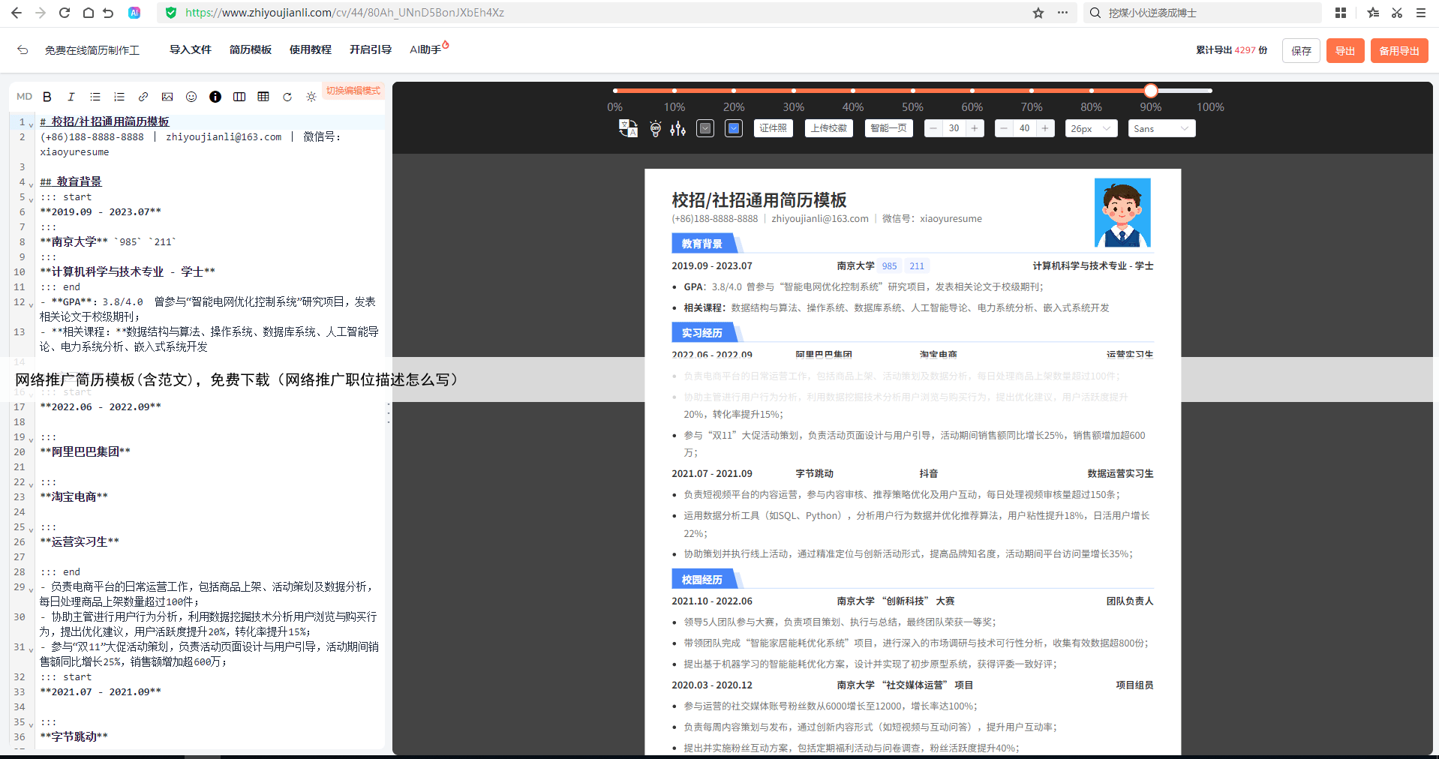The image size is (1439, 759).
Task: Open the blue theme color dropdown
Action: click(x=734, y=128)
